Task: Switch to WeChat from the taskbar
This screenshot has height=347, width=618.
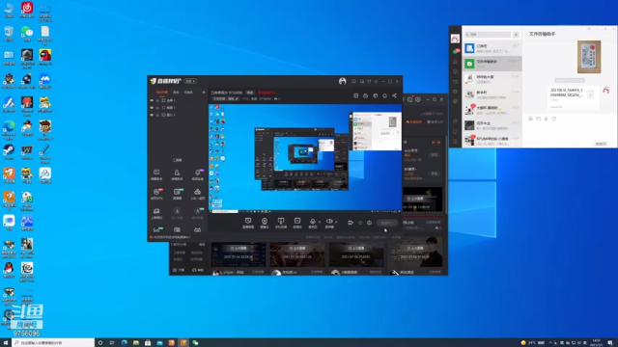Action: point(195,343)
